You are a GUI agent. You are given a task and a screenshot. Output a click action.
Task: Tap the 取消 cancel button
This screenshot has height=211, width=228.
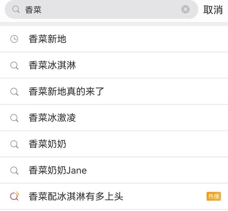[213, 10]
